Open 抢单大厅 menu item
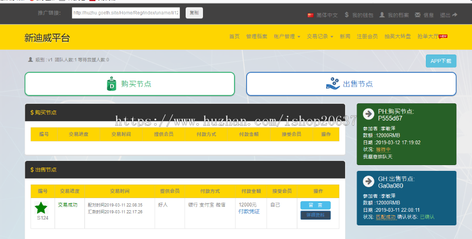Image resolution: width=472 pixels, height=239 pixels. (x=428, y=36)
